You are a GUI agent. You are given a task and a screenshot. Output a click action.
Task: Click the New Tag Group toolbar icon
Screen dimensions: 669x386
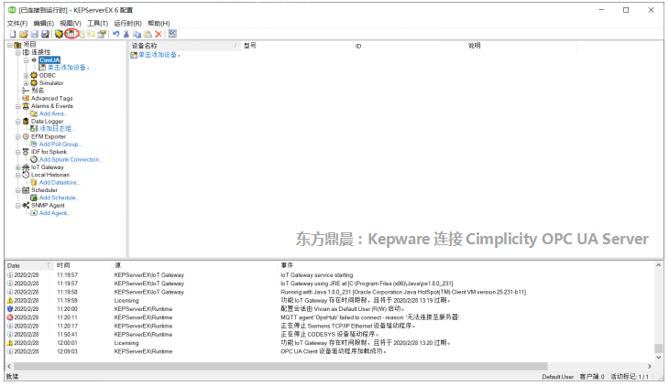[81, 34]
